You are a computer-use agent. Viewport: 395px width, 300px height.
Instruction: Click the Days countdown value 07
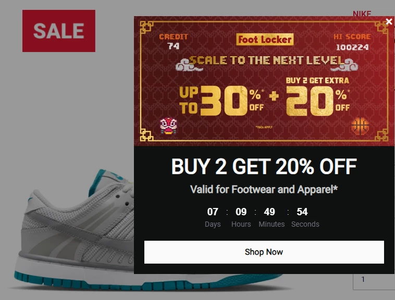click(213, 212)
